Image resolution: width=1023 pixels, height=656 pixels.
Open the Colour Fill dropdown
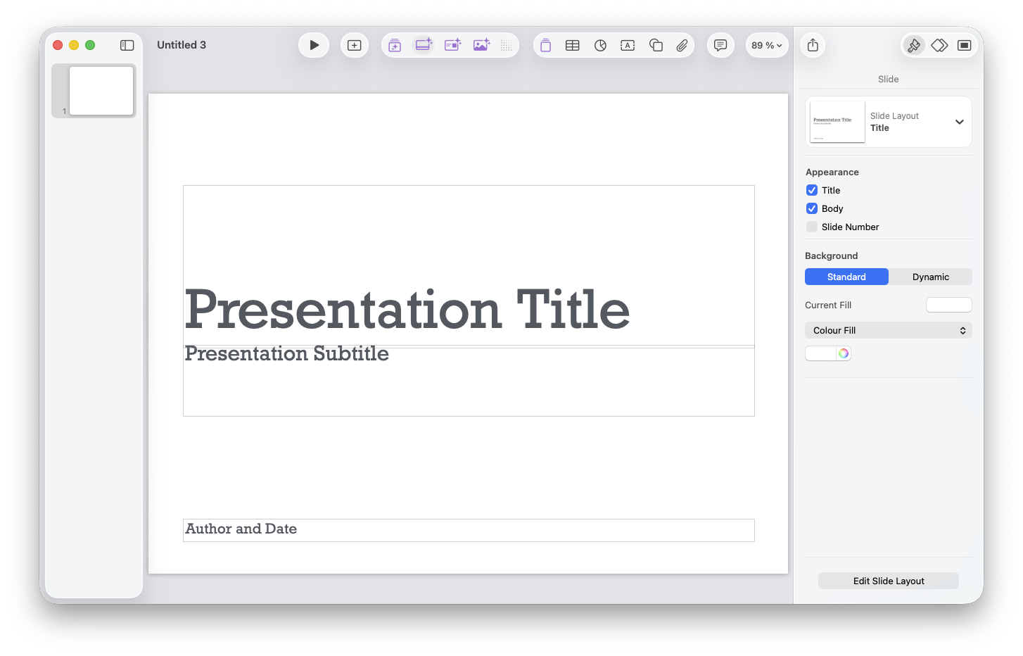889,330
